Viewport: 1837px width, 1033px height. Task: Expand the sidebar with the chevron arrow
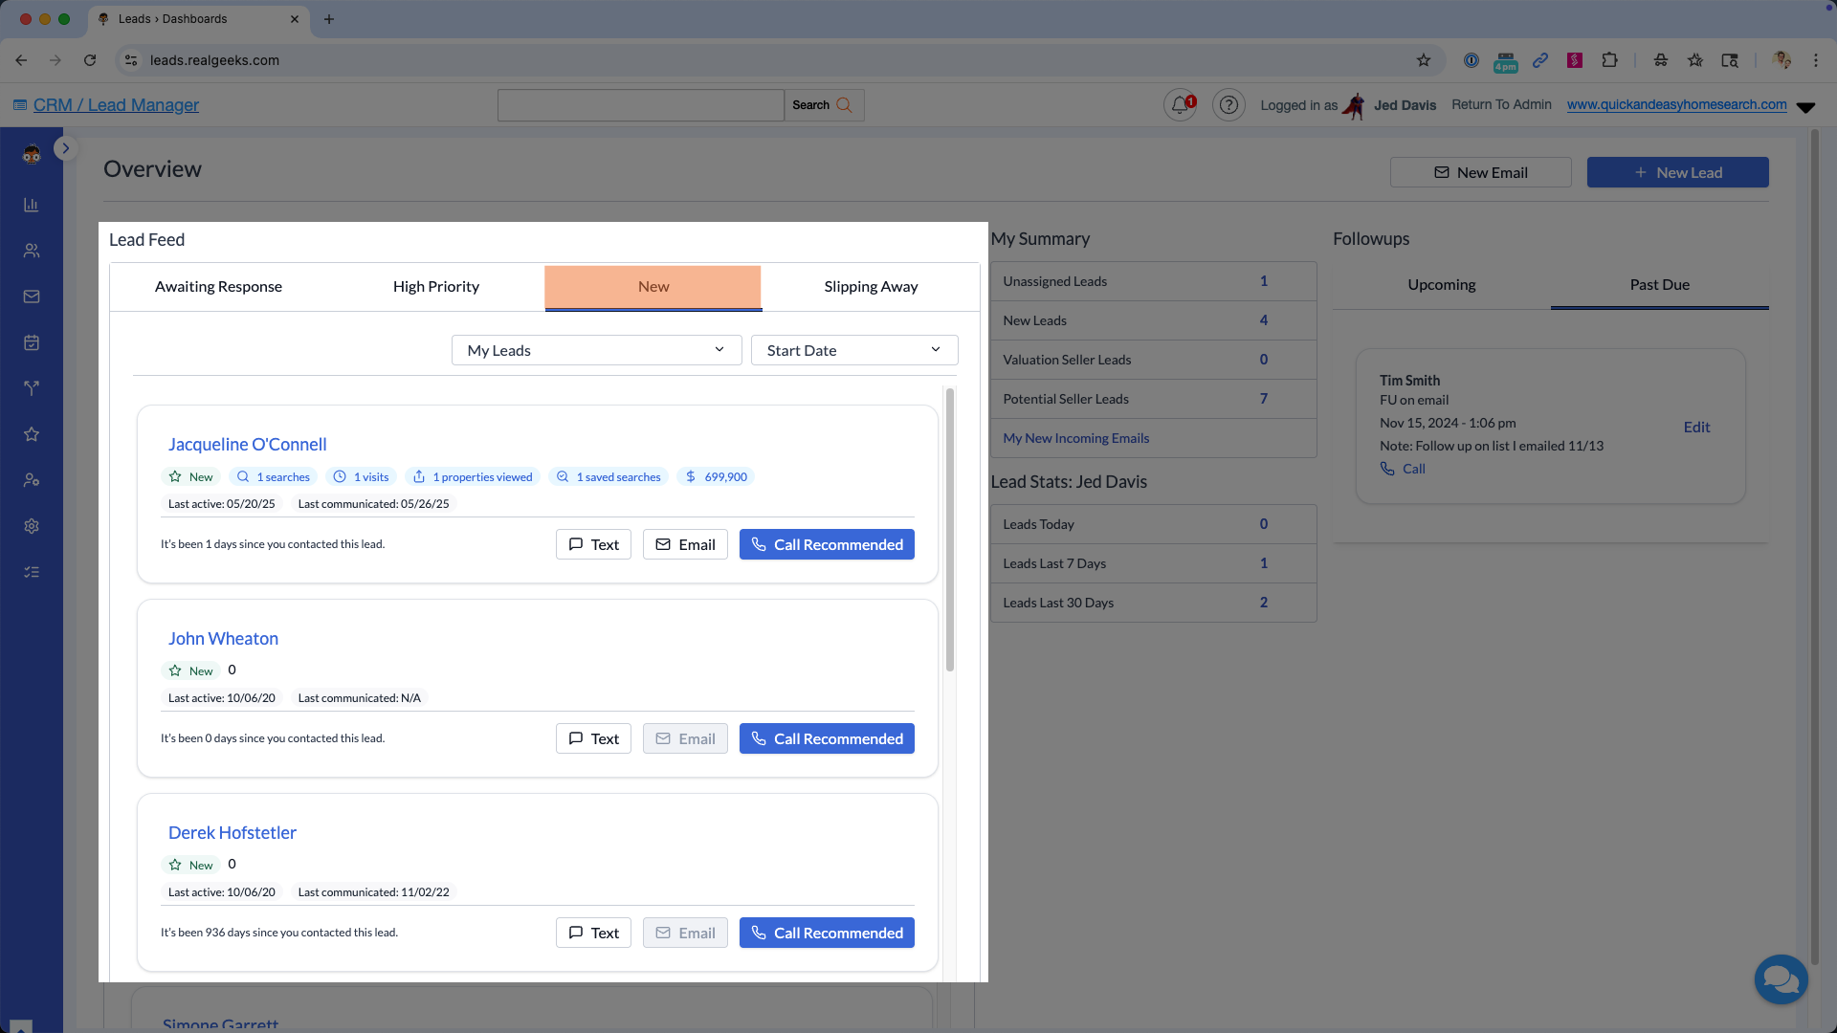[65, 148]
